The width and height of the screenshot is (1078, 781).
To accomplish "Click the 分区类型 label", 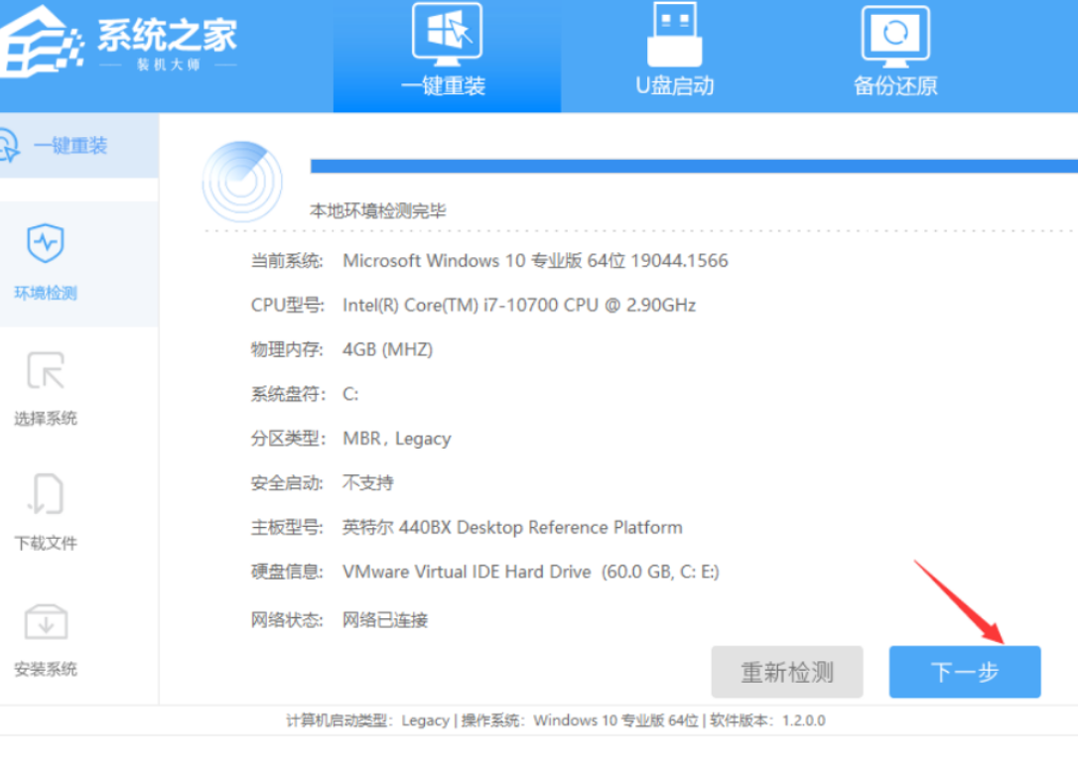I will (288, 439).
